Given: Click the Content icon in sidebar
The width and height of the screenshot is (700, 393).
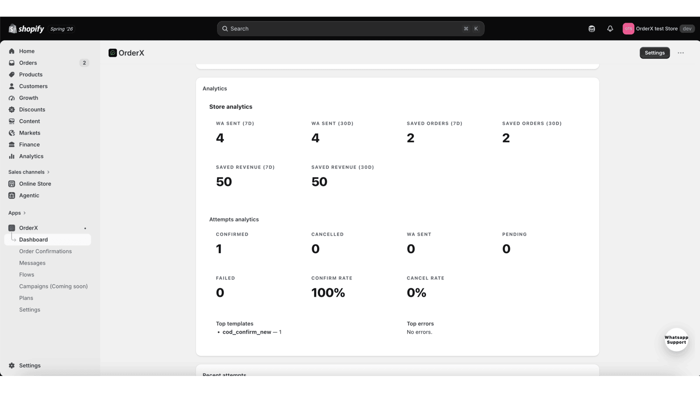Looking at the screenshot, I should 12,121.
